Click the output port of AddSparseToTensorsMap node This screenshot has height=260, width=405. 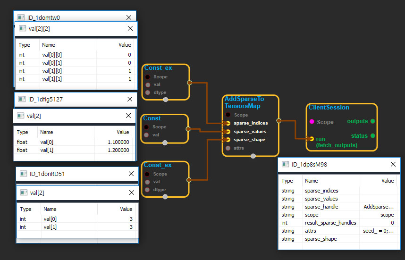(278, 121)
